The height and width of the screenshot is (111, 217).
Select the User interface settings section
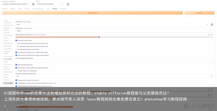point(8,59)
